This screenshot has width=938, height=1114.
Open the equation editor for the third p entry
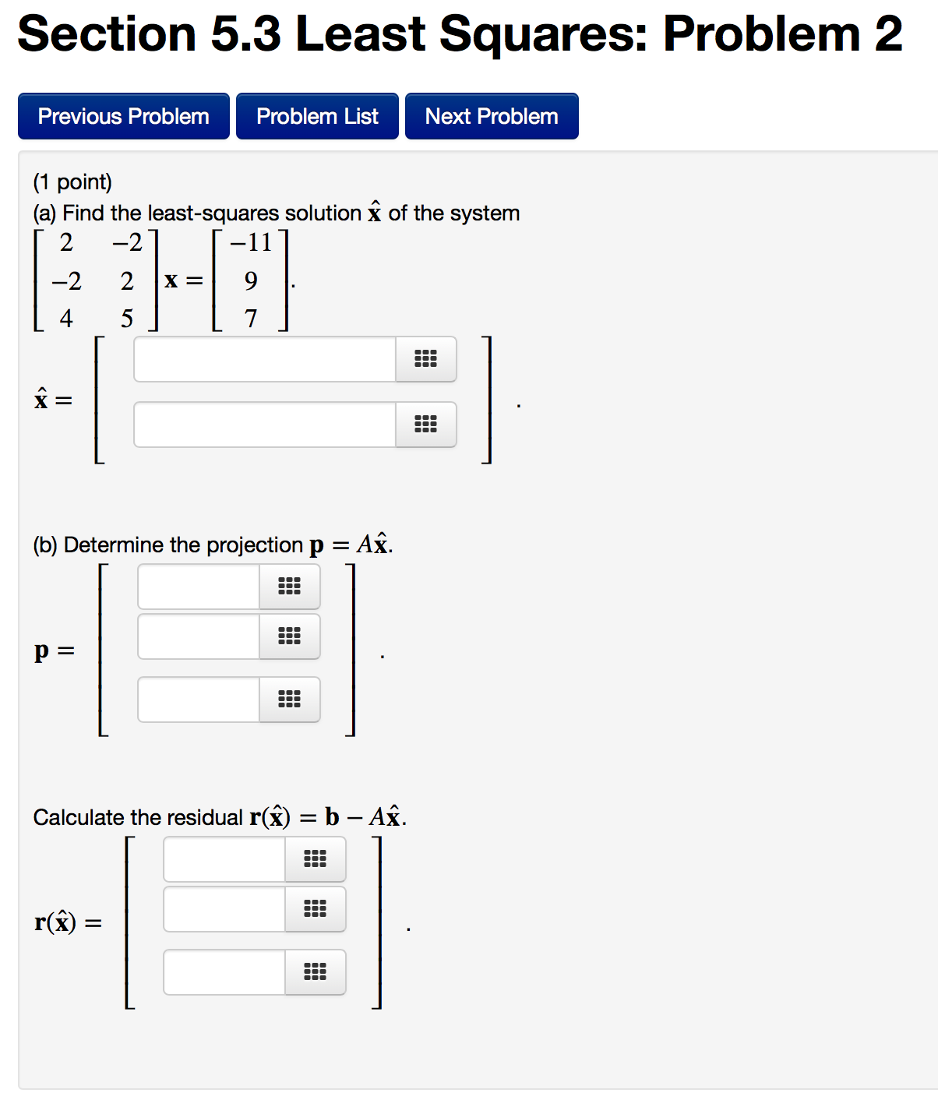coord(289,700)
